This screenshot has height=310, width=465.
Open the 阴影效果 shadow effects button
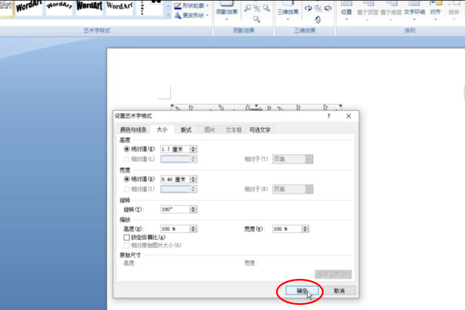[x=227, y=10]
